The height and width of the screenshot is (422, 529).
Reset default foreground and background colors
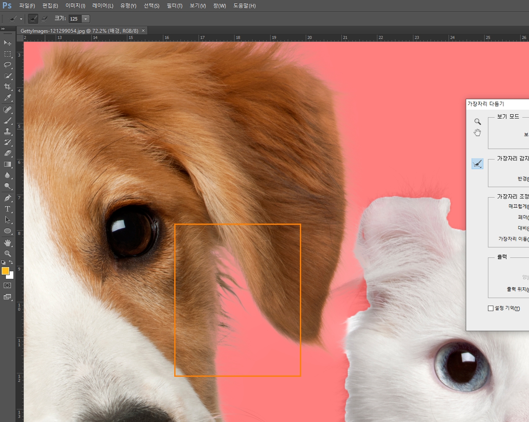point(3,262)
